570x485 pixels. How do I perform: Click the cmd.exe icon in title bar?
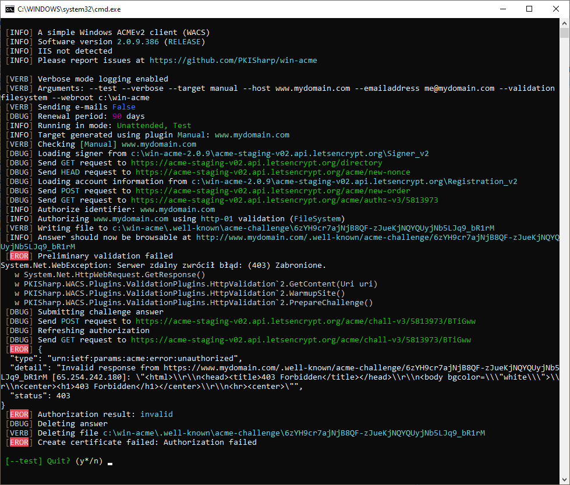(10, 9)
